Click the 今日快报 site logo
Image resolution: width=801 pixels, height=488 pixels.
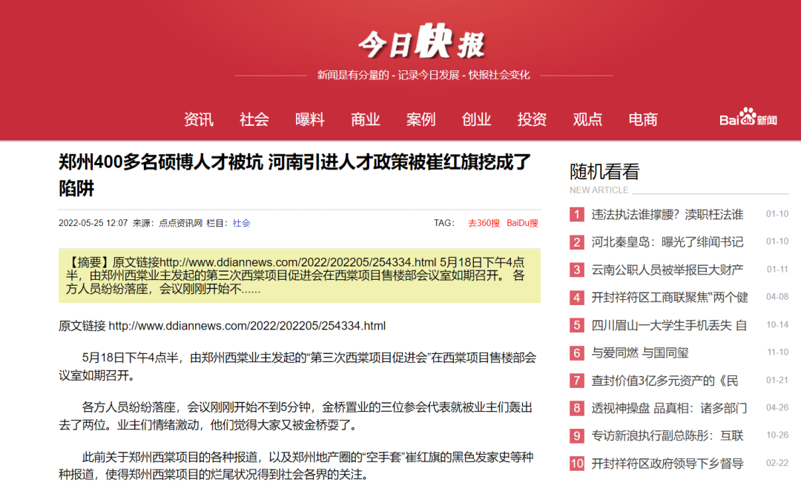click(x=421, y=42)
